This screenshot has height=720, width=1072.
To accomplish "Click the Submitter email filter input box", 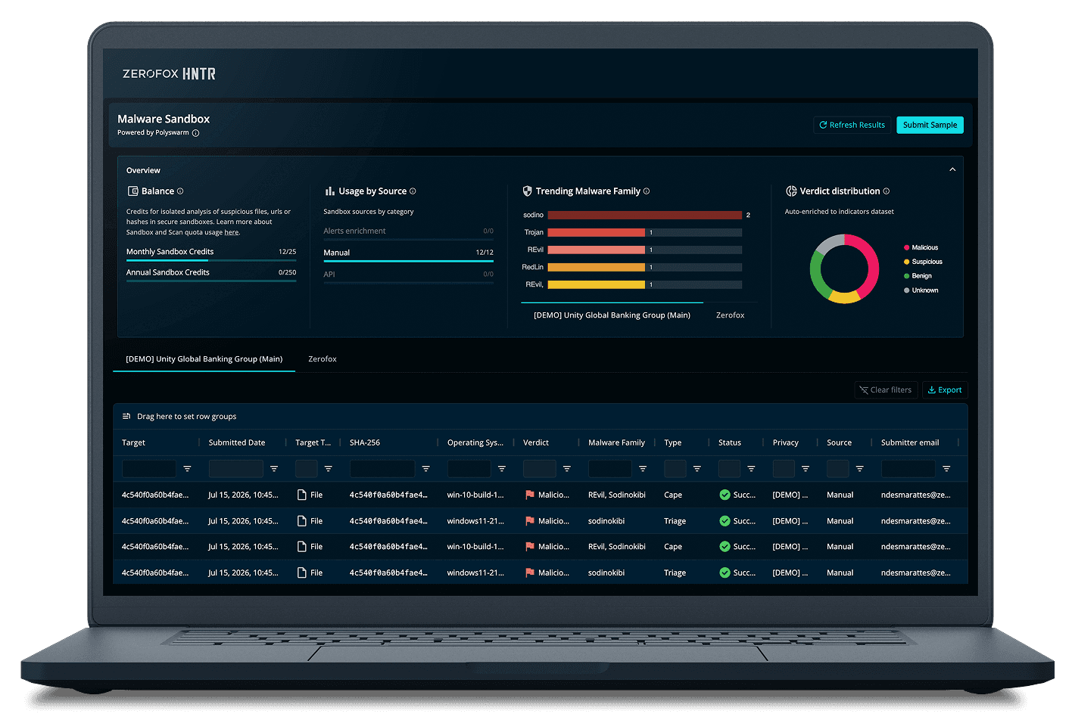I will coord(908,469).
